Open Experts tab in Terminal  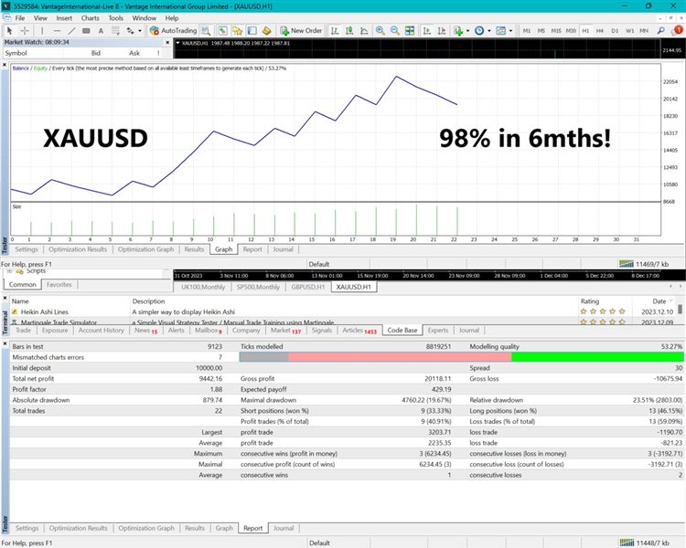tap(438, 331)
